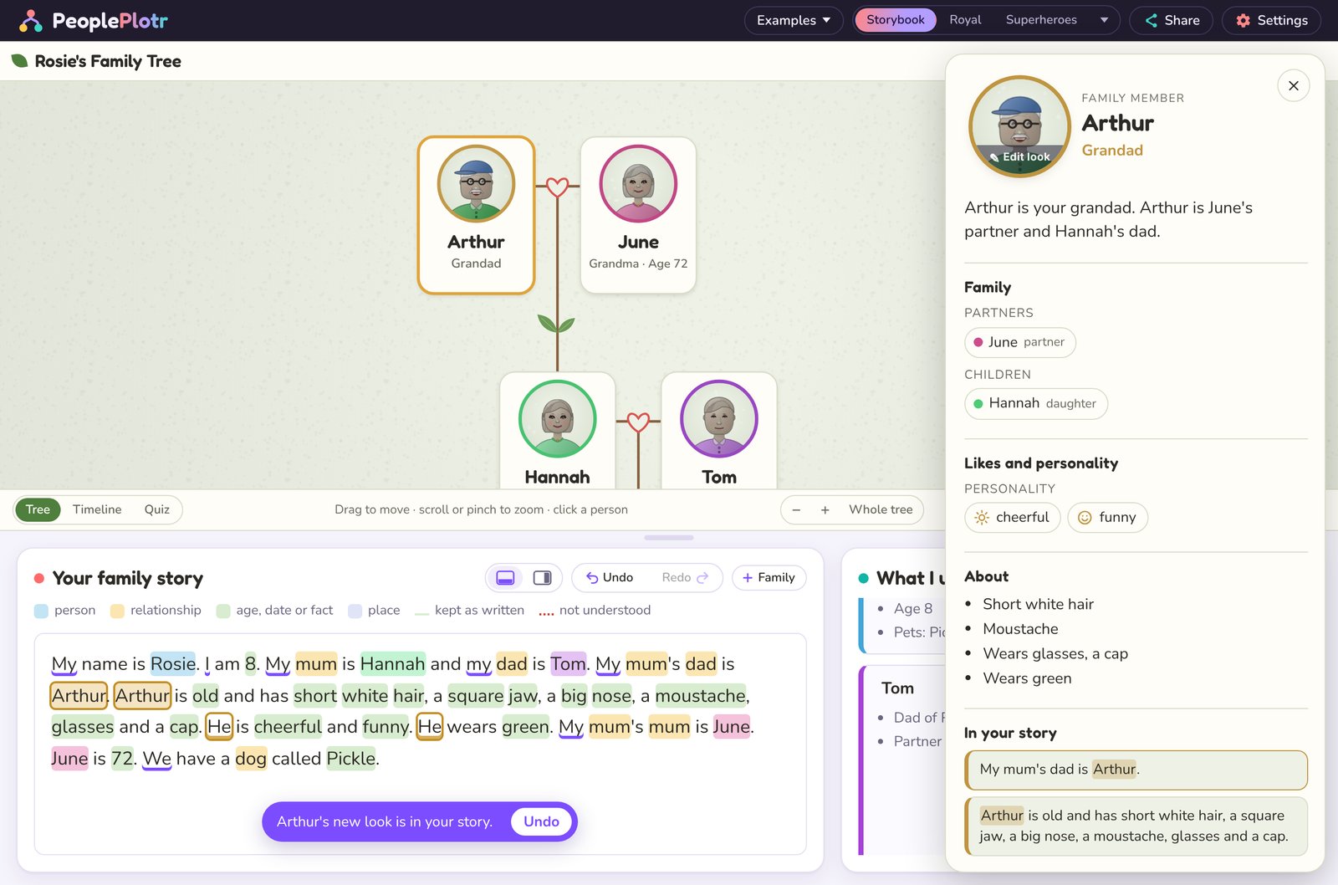
Task: Click the PeoplePlotr logo icon
Action: pyautogui.click(x=31, y=20)
